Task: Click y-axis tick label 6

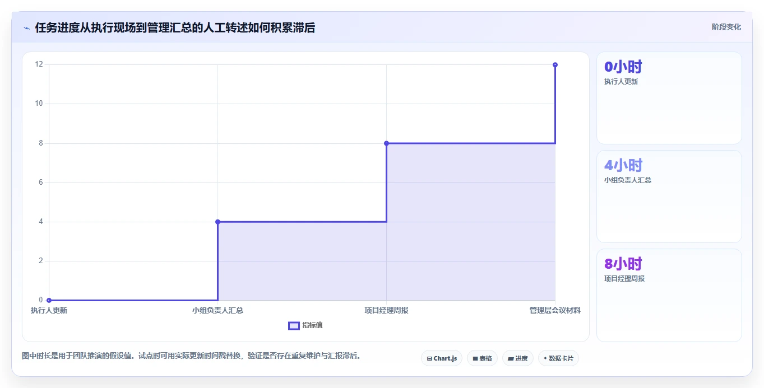Action: coord(40,183)
